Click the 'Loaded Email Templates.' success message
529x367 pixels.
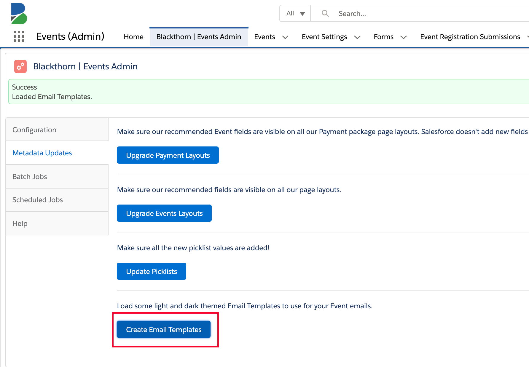click(x=52, y=97)
